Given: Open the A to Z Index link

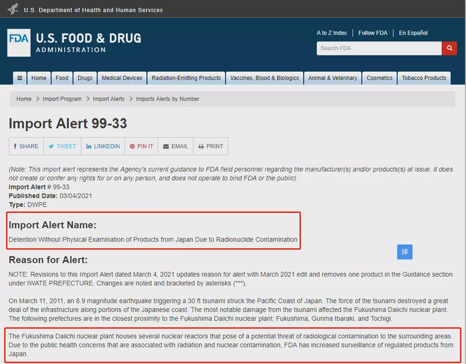Looking at the screenshot, I should pos(332,33).
